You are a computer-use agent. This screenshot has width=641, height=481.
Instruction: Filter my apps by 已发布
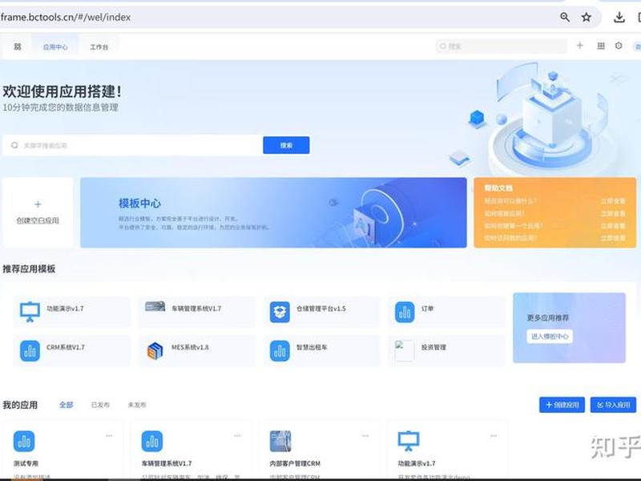100,405
